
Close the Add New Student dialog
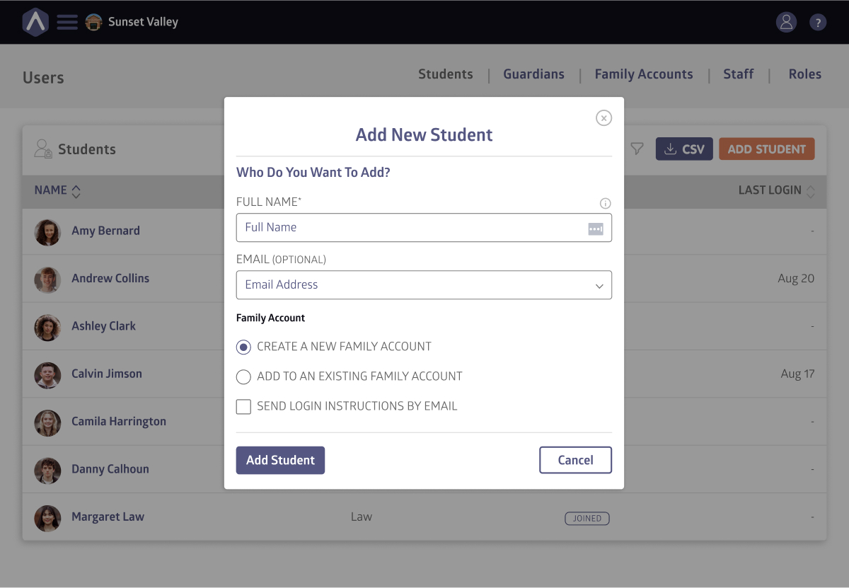(603, 118)
